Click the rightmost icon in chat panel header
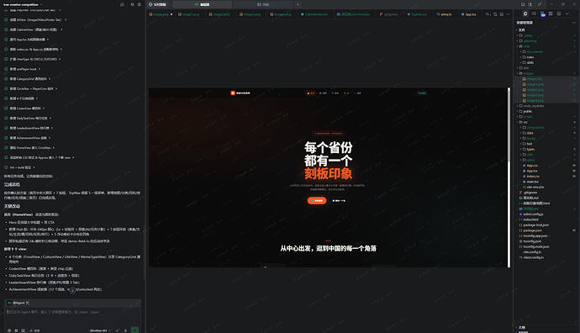 click(x=139, y=4)
